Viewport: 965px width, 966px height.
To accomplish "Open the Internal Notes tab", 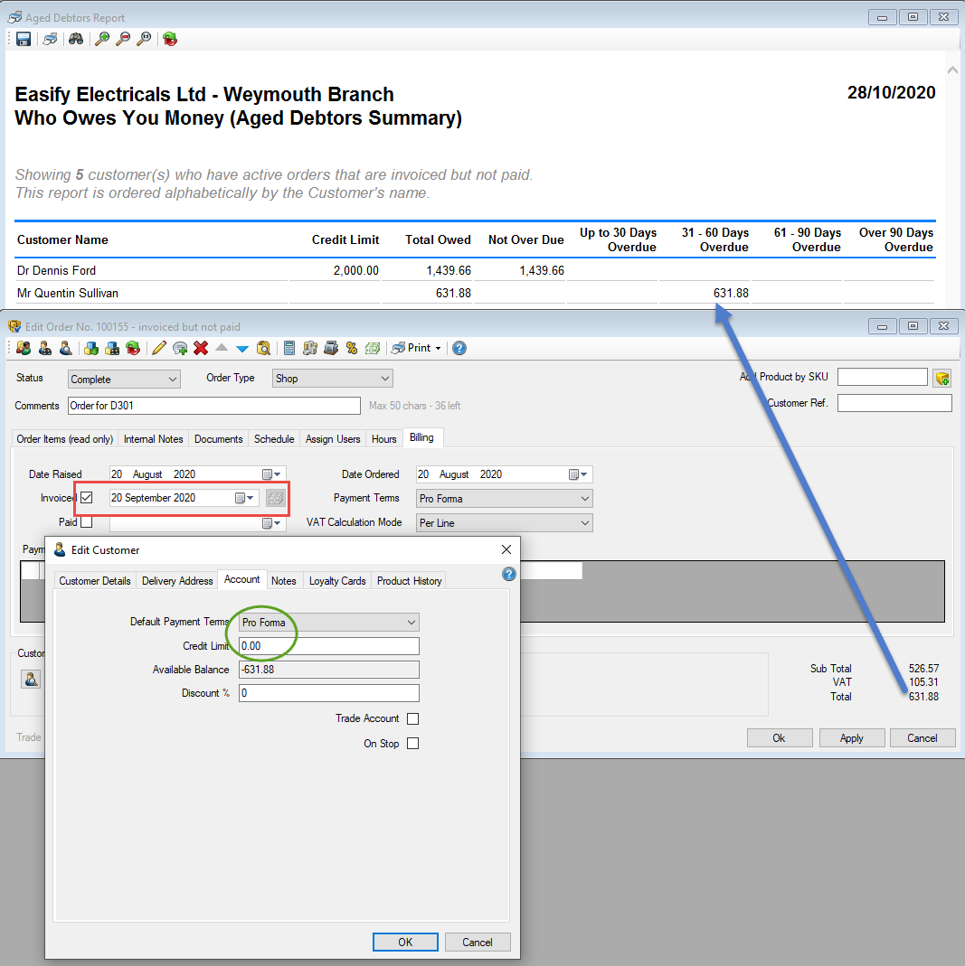I will pos(153,439).
